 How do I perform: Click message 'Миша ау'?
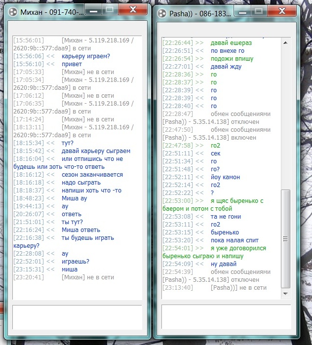tap(74, 198)
